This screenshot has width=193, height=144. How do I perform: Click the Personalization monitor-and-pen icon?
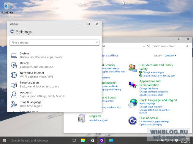tap(14, 85)
